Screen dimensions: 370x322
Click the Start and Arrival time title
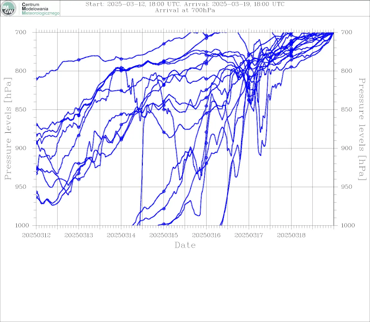(x=185, y=4)
